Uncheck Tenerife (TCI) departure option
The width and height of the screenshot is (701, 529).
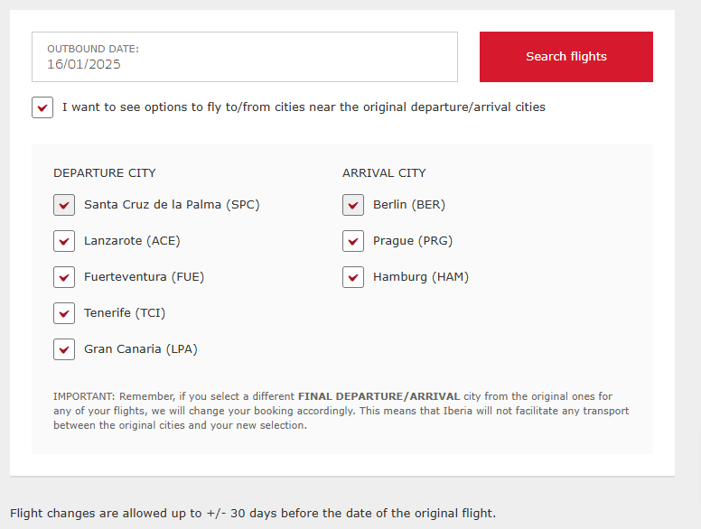point(64,313)
